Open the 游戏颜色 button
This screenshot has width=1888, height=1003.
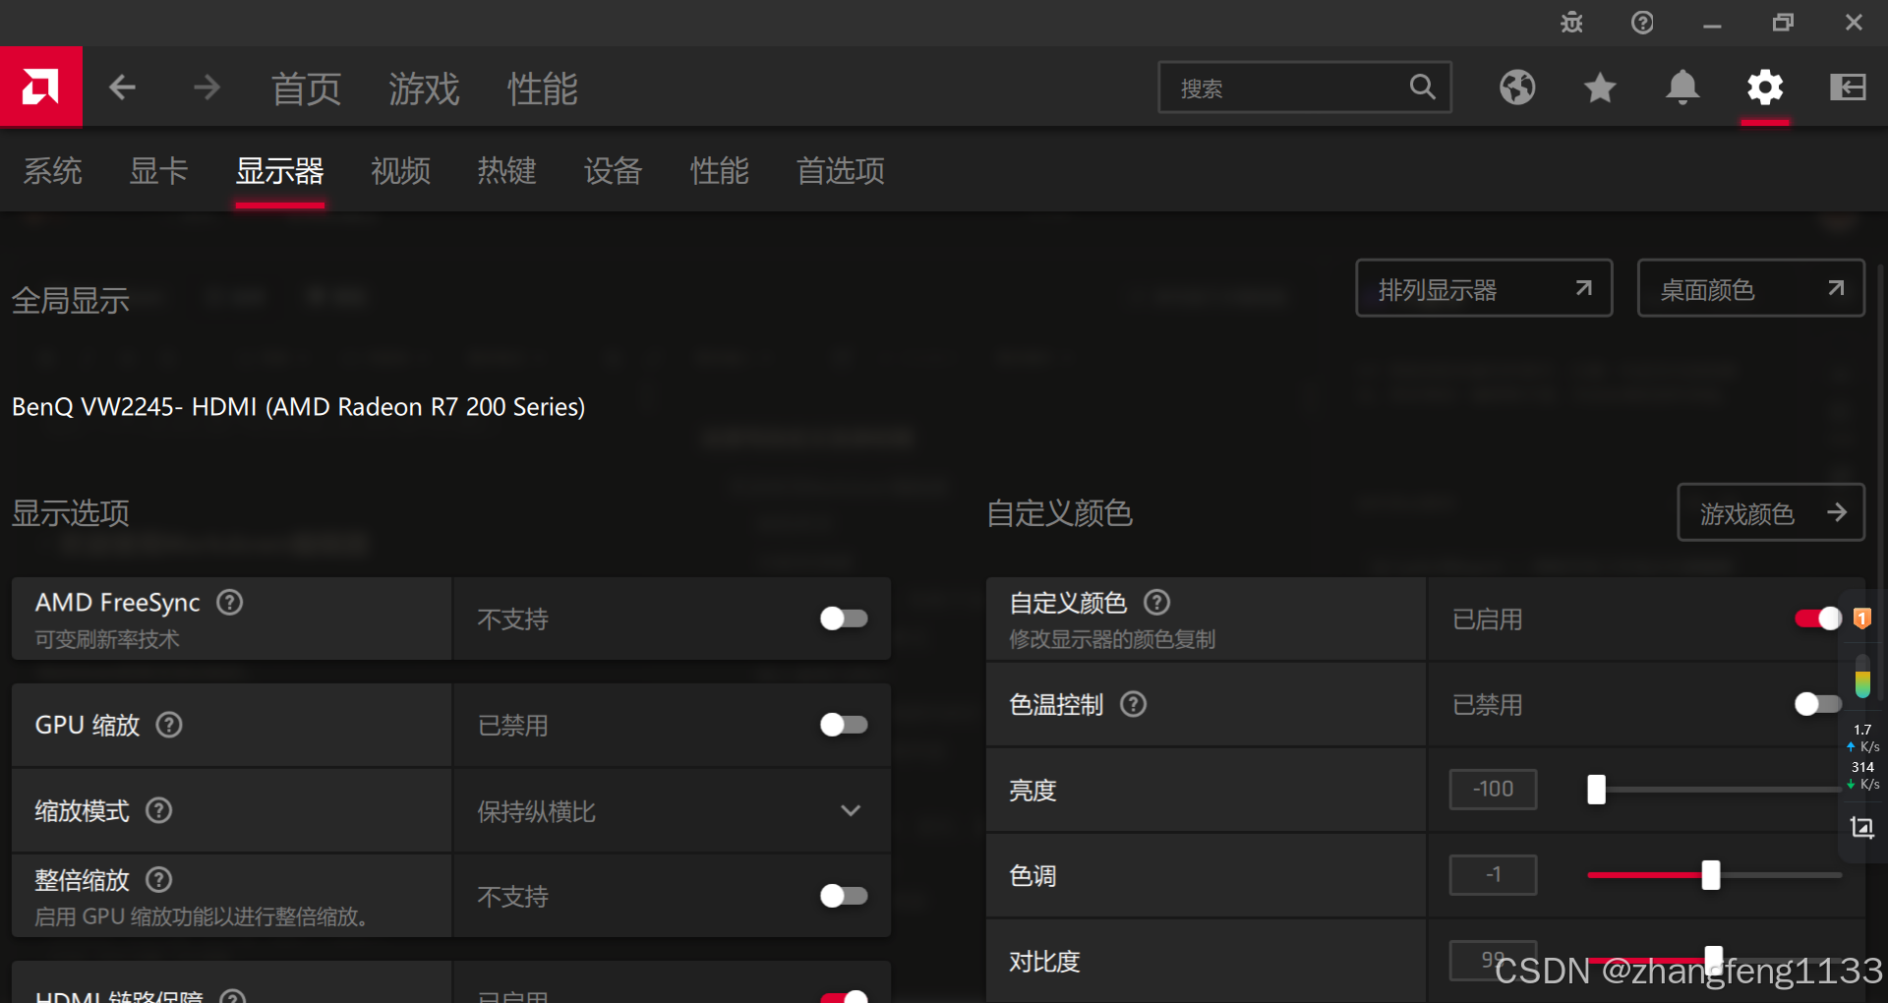1771,512
